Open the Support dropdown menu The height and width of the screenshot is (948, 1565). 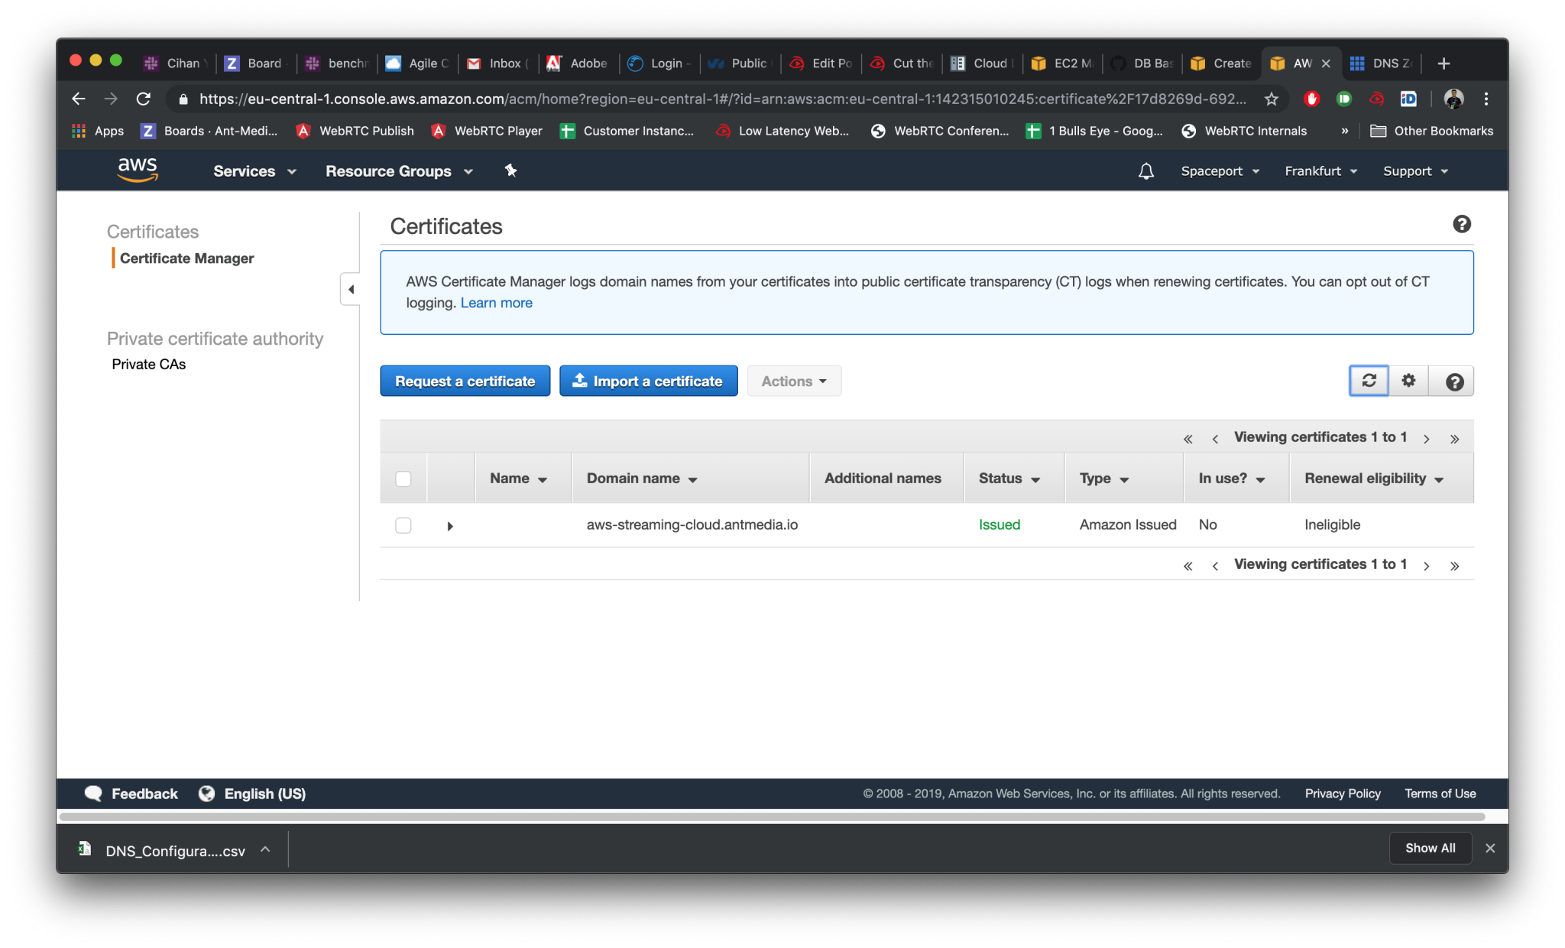click(x=1415, y=171)
